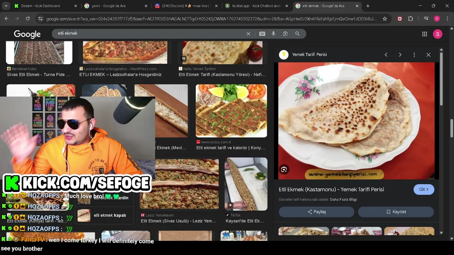Open a new browser tab

368,6
